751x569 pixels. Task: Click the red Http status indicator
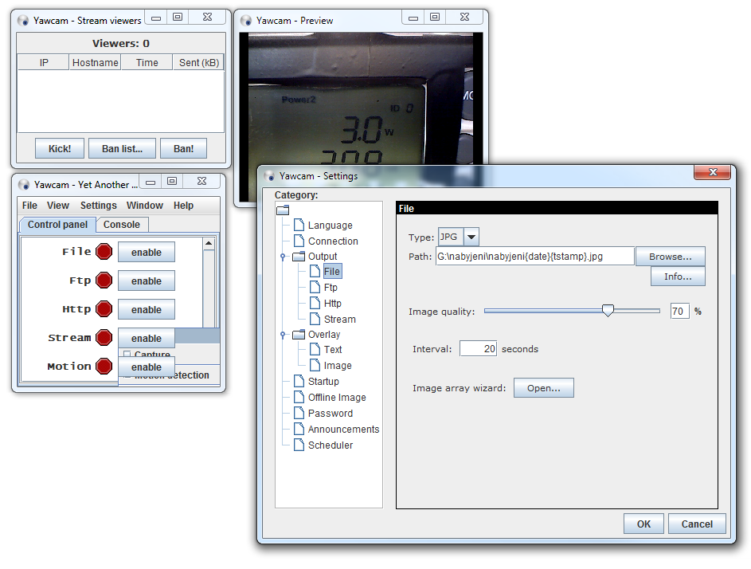[104, 309]
